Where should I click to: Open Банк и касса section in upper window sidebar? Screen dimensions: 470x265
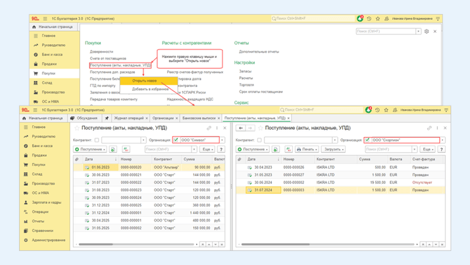[52, 55]
